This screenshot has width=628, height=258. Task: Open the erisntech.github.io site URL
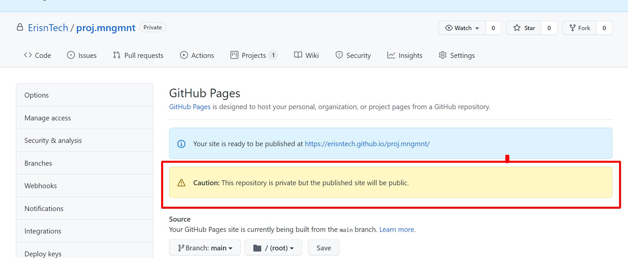(x=367, y=144)
